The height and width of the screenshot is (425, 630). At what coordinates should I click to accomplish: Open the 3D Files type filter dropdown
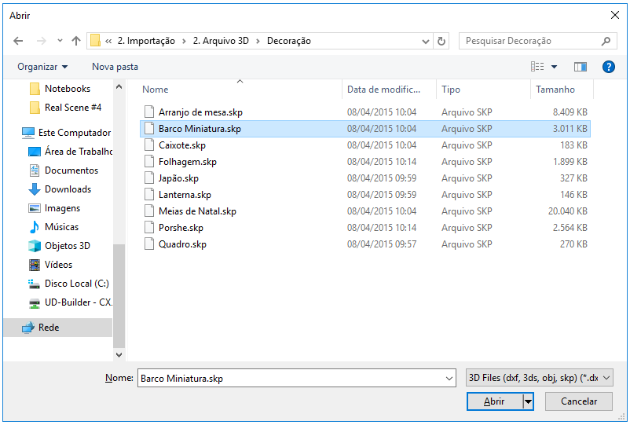click(x=539, y=378)
